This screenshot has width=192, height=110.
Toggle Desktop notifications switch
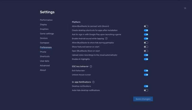coord(146,86)
